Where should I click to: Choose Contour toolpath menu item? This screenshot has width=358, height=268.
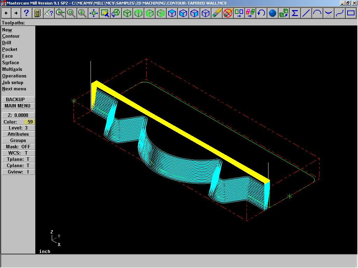click(x=11, y=36)
